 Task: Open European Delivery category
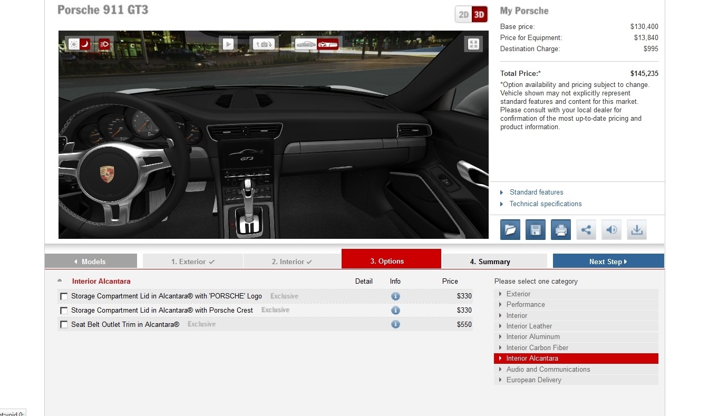point(576,380)
